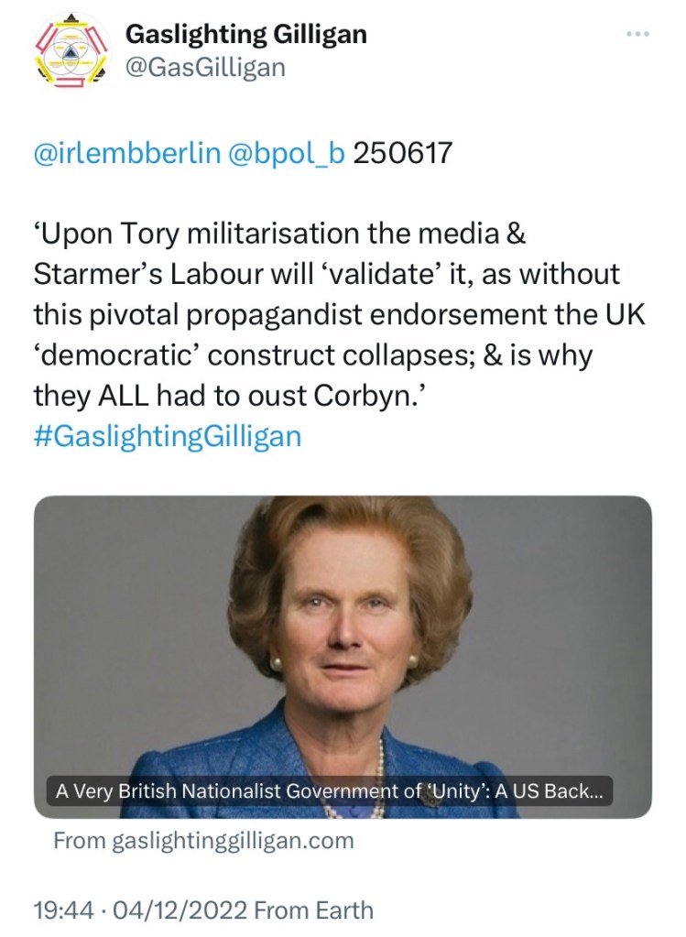686x937 pixels.
Task: Click the number 250617 in the tweet
Action: point(402,153)
